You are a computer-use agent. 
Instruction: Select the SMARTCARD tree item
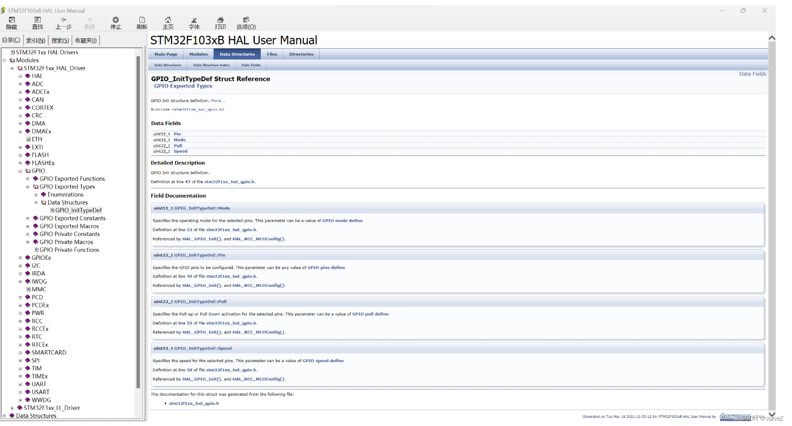(x=49, y=352)
